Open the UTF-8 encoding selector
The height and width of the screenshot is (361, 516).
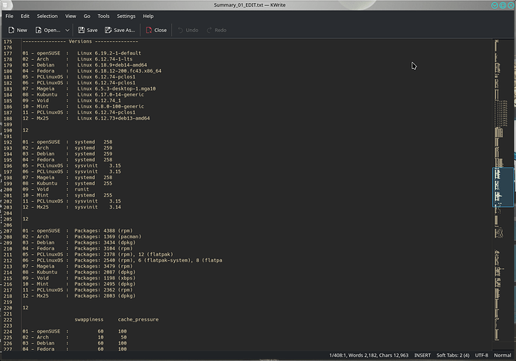[482, 356]
